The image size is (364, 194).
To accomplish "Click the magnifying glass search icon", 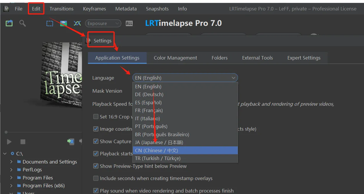I will 23,23.
